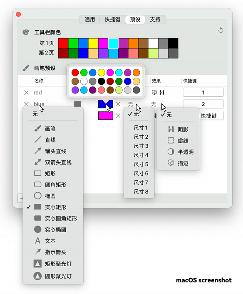Clear the blue color swatch with X

tap(118, 104)
